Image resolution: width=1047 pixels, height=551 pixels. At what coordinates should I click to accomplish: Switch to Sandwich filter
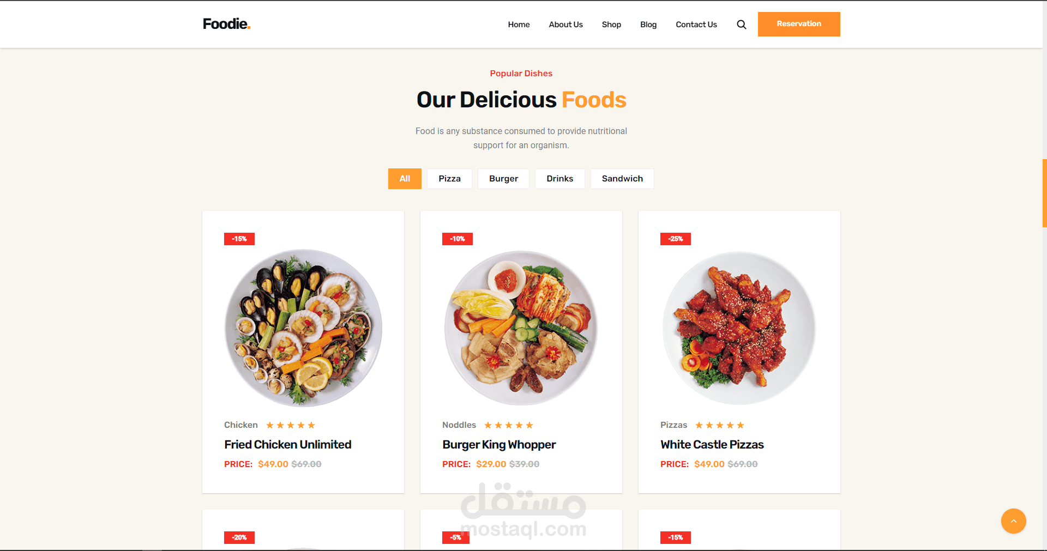(622, 179)
